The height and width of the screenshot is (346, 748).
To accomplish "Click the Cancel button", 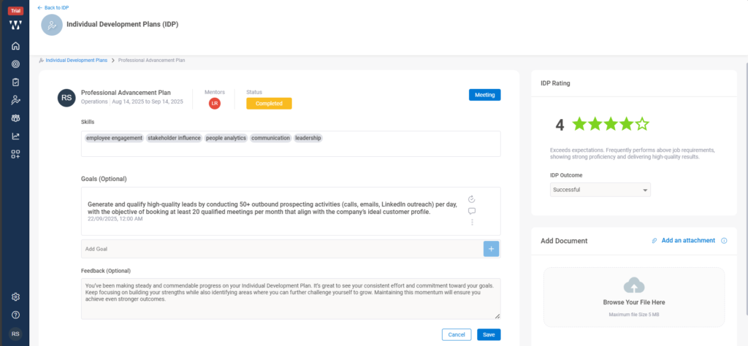I will [457, 334].
